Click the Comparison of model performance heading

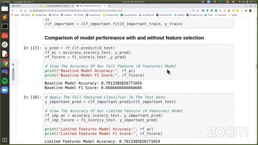(x=124, y=38)
